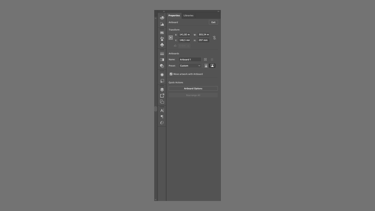This screenshot has width=375, height=211.
Task: Open the Transparency panel icon
Action: click(162, 66)
